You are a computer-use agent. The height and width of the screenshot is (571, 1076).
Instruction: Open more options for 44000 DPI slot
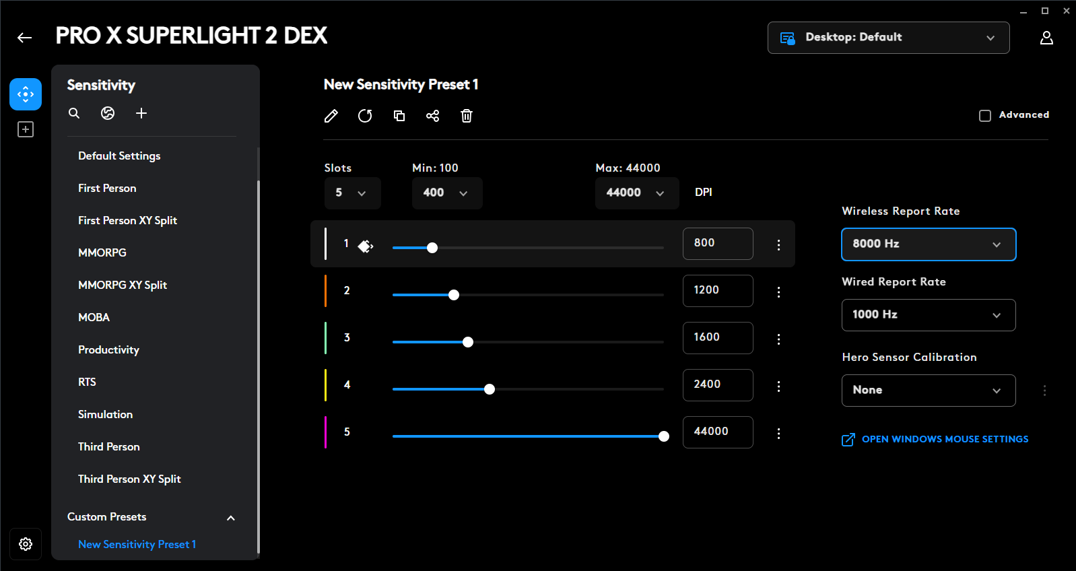[778, 434]
